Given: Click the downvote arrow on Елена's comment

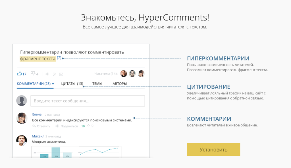Looking at the screenshot, I should click(93, 126).
